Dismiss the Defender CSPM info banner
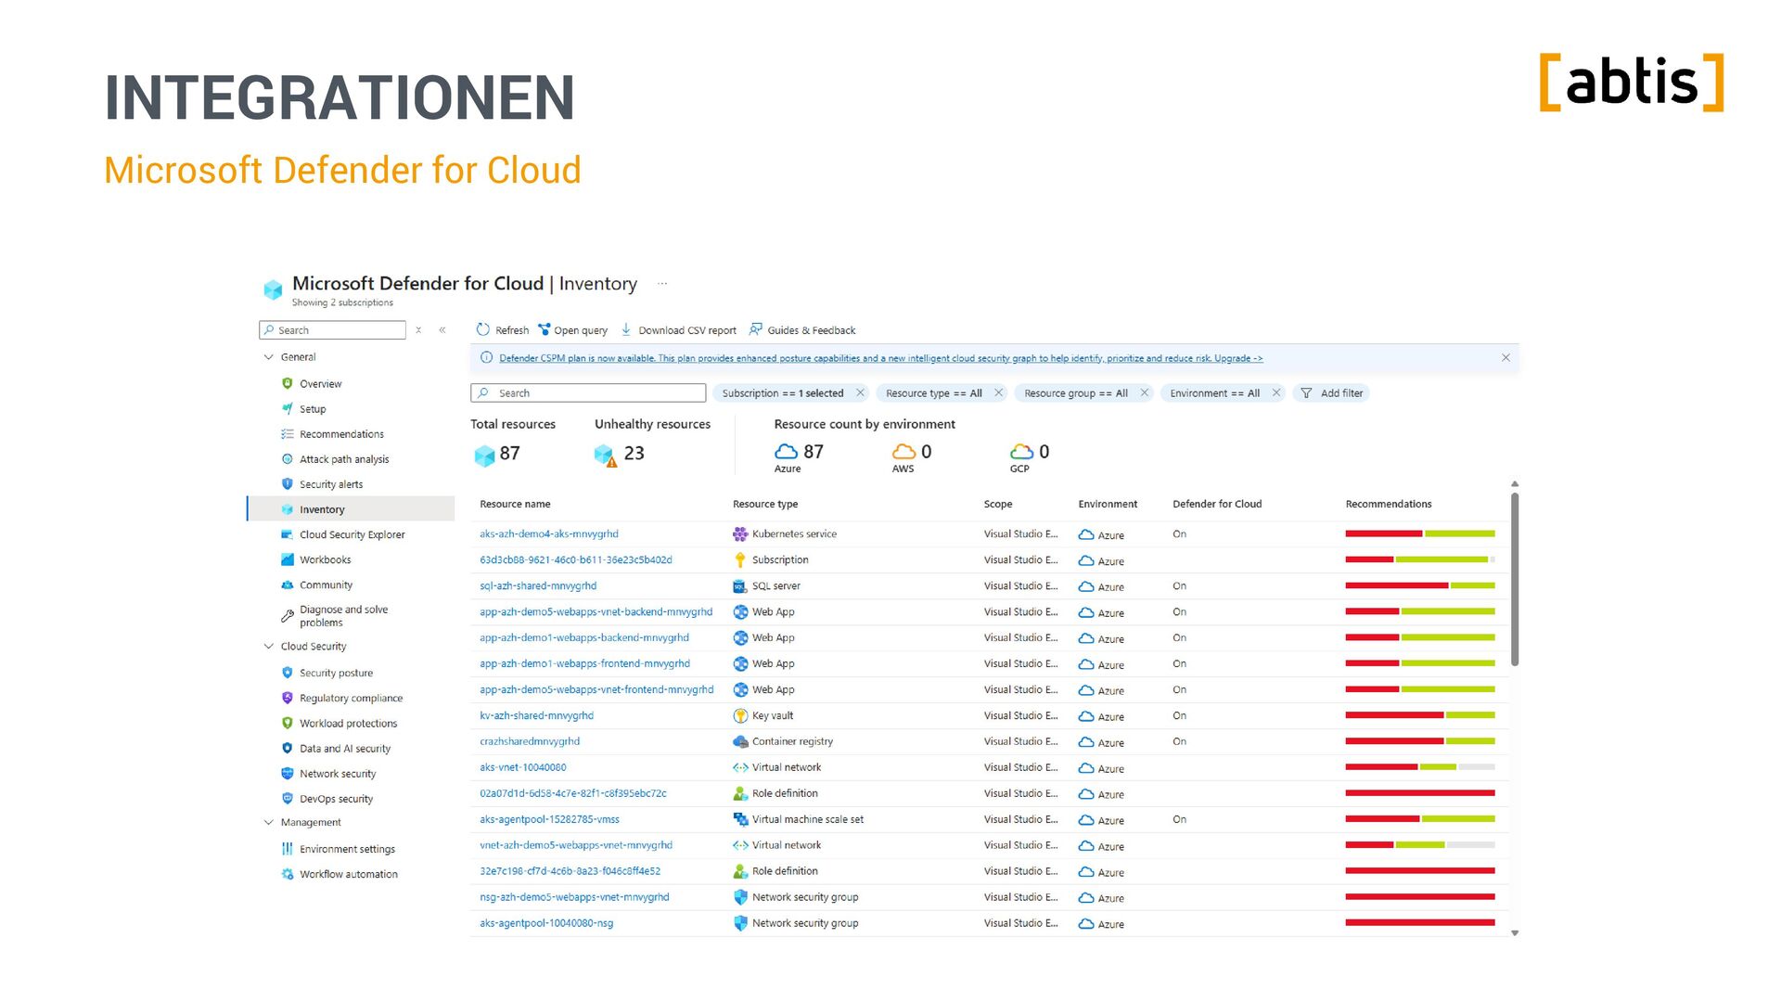Screen dimensions: 1781x1002 tap(1506, 358)
